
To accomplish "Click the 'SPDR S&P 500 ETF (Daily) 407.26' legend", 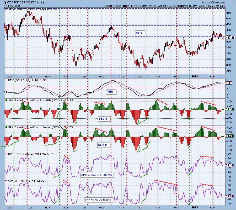I will tap(33, 9).
